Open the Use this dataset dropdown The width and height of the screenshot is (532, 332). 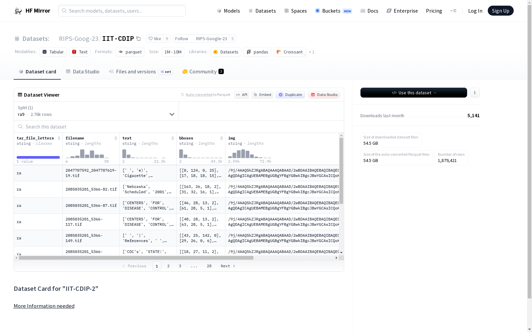[x=414, y=93]
